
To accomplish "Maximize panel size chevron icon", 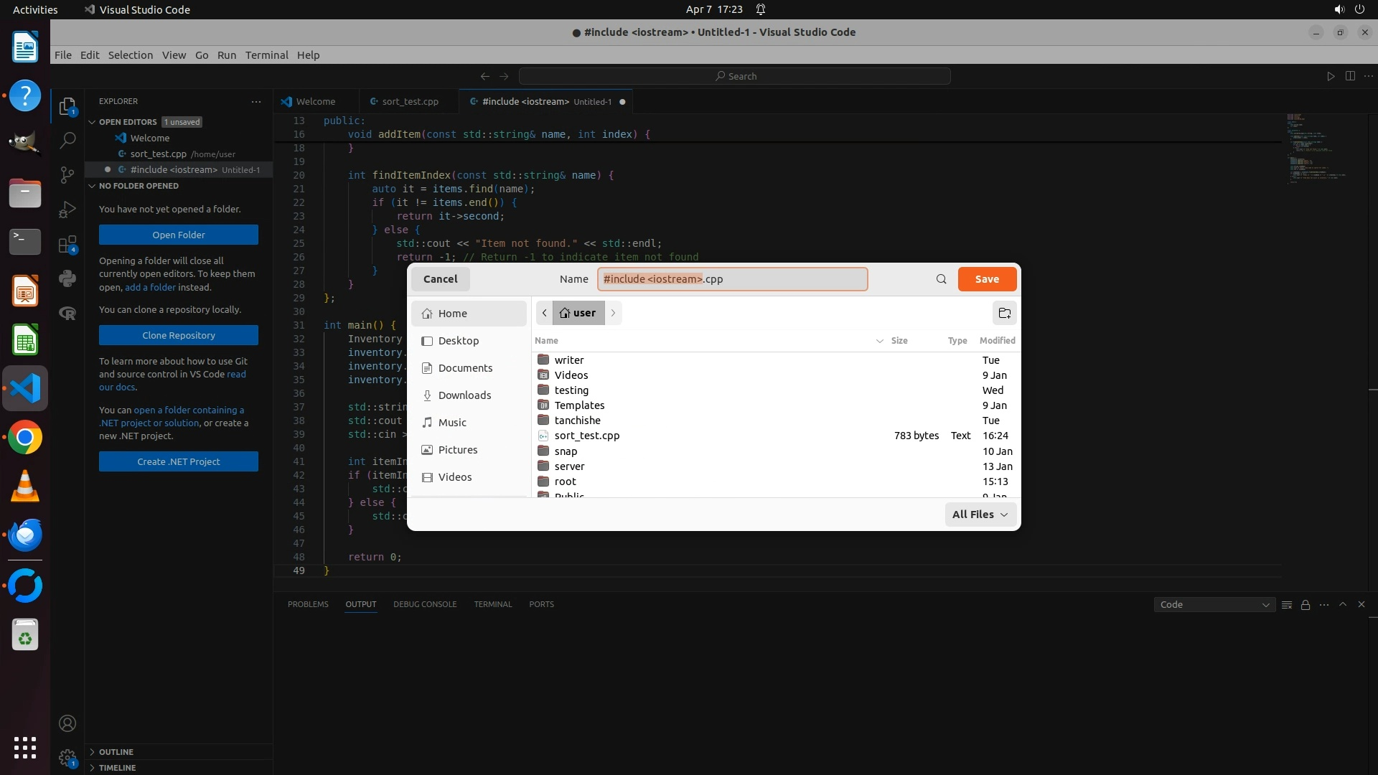I will pyautogui.click(x=1343, y=604).
